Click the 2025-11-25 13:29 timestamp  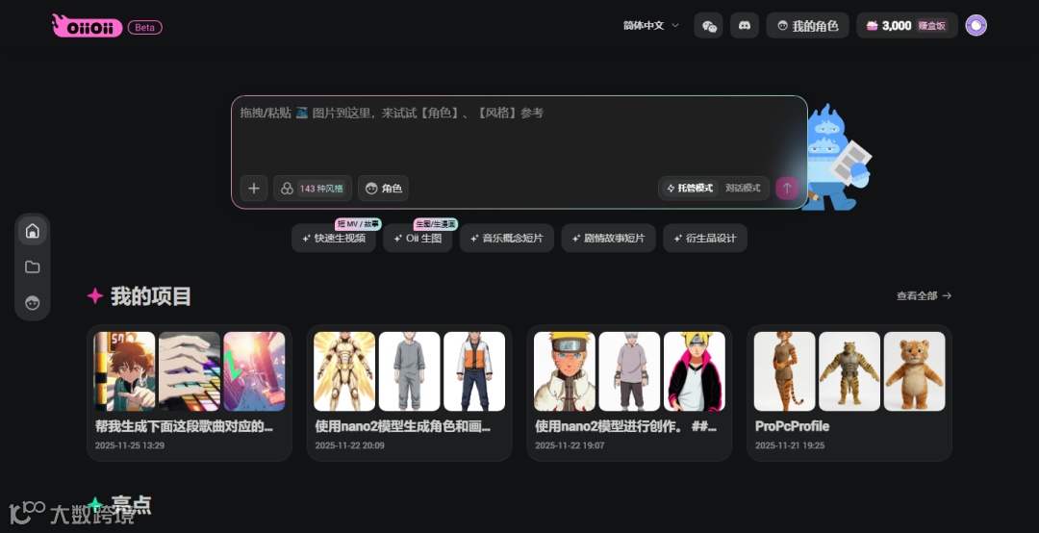[130, 445]
